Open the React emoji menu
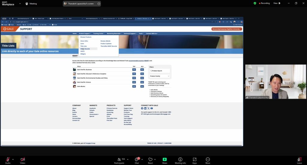 (151, 160)
